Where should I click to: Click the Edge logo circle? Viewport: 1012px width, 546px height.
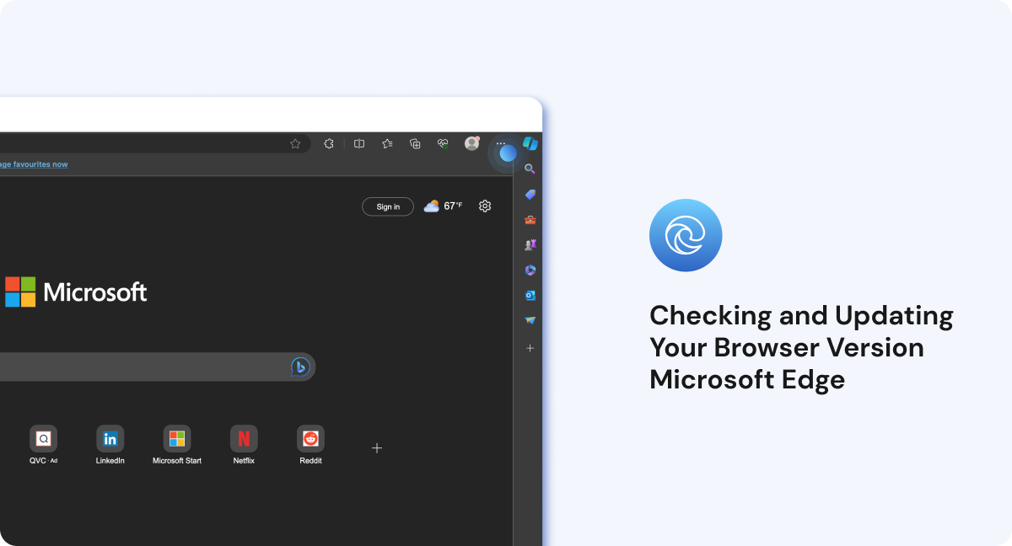pos(686,235)
